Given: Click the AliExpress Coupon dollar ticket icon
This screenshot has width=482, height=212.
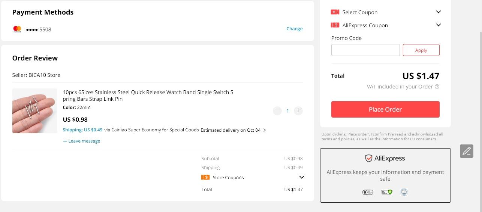Looking at the screenshot, I should point(335,25).
